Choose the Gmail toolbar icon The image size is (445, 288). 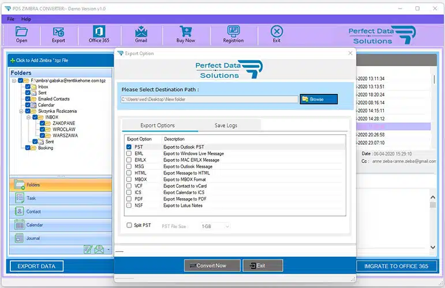141,32
